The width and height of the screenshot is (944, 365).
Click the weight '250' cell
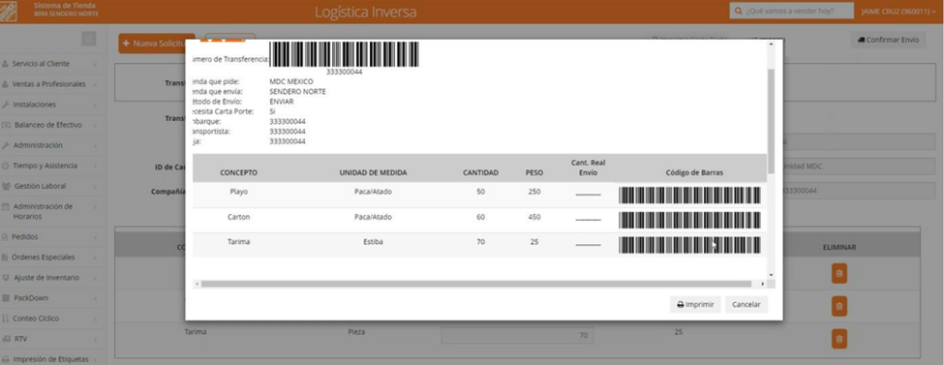click(x=534, y=192)
